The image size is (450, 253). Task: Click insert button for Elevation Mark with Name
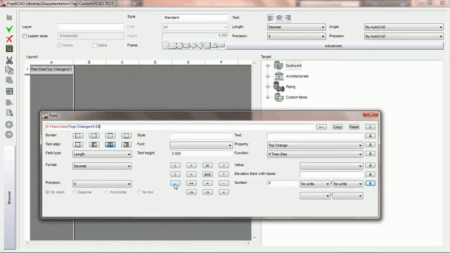(371, 174)
